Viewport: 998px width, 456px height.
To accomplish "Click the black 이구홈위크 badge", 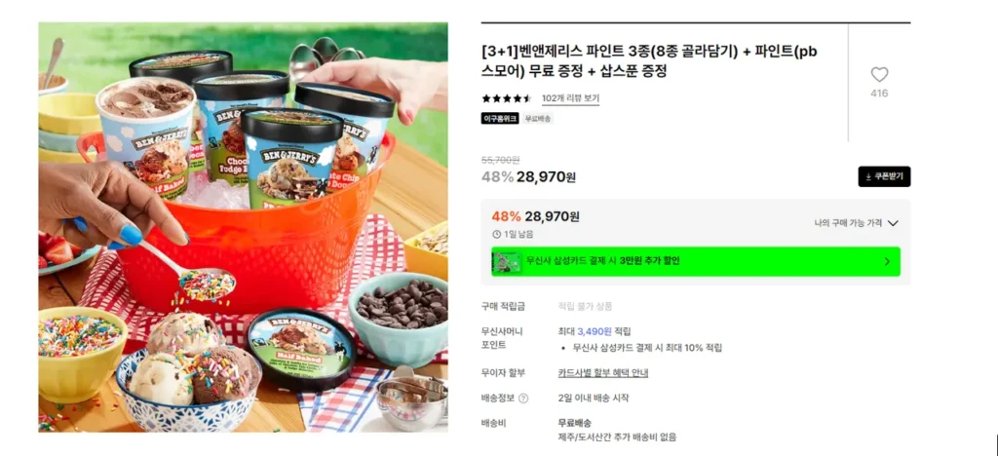I will [x=500, y=118].
